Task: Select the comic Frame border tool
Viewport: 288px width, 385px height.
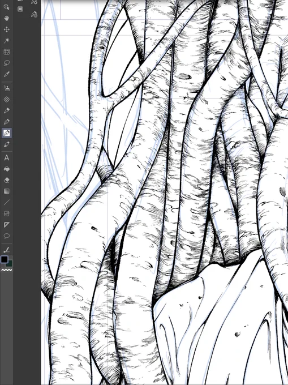Action: pos(7,213)
